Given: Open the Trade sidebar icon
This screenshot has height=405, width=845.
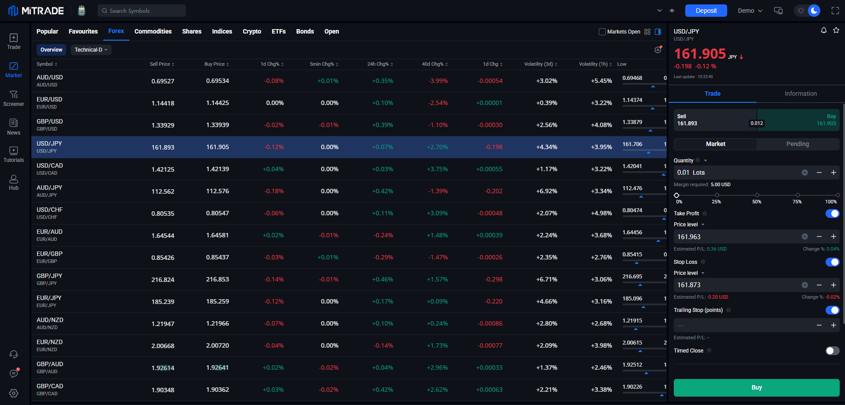Looking at the screenshot, I should pyautogui.click(x=14, y=41).
